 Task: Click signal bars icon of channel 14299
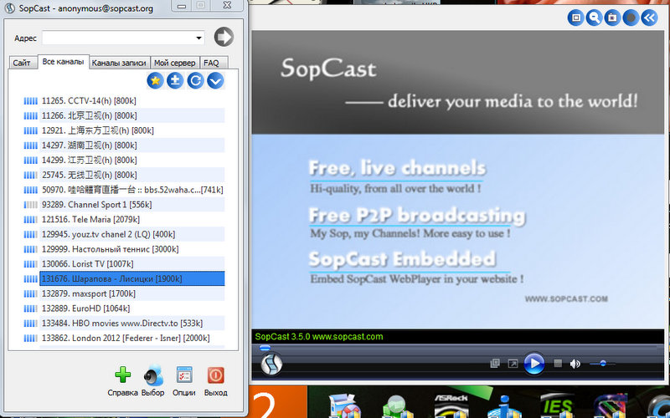30,161
